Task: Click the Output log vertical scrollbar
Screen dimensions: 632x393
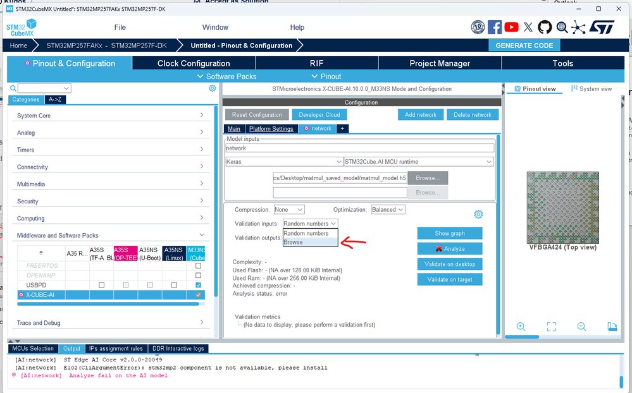Action: (621, 382)
